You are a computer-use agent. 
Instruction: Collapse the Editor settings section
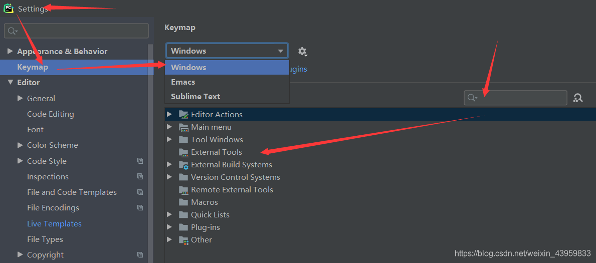point(10,82)
